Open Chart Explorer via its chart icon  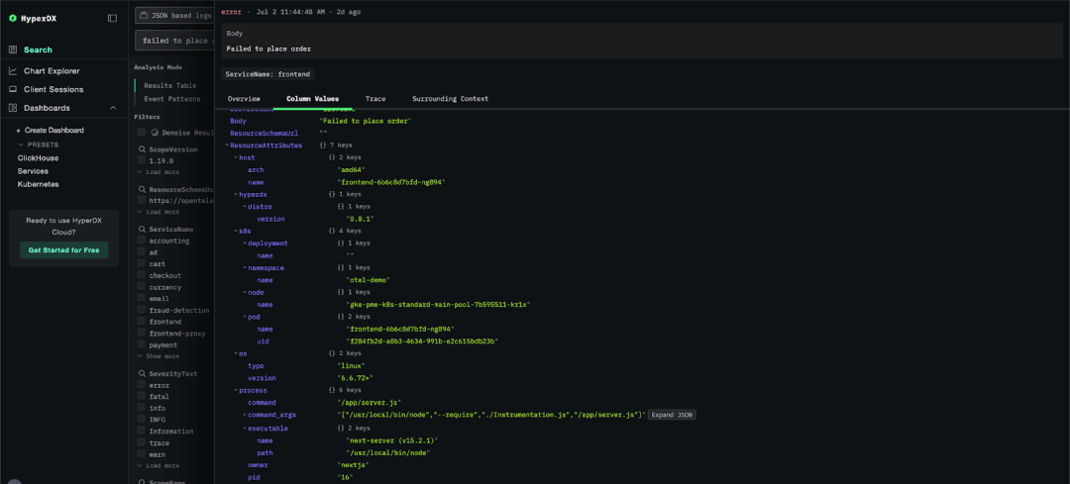click(x=12, y=71)
